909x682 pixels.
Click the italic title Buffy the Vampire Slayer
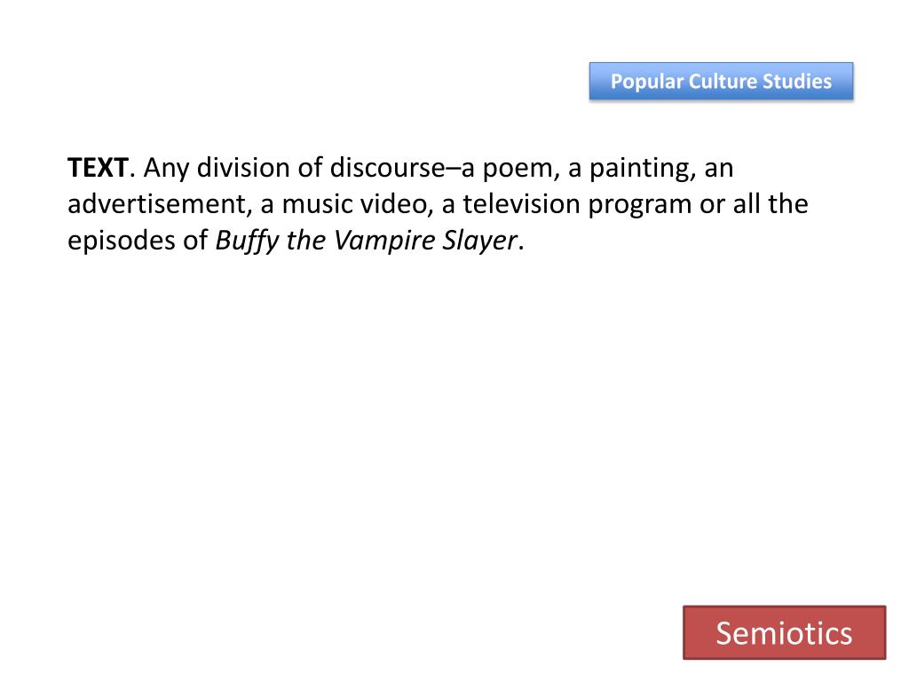(x=366, y=240)
